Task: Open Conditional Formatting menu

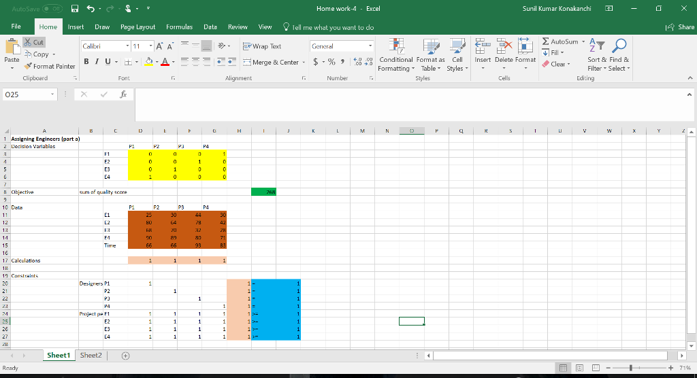Action: [x=395, y=55]
